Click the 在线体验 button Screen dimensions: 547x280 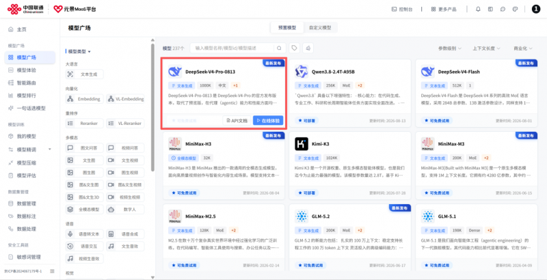(x=268, y=120)
